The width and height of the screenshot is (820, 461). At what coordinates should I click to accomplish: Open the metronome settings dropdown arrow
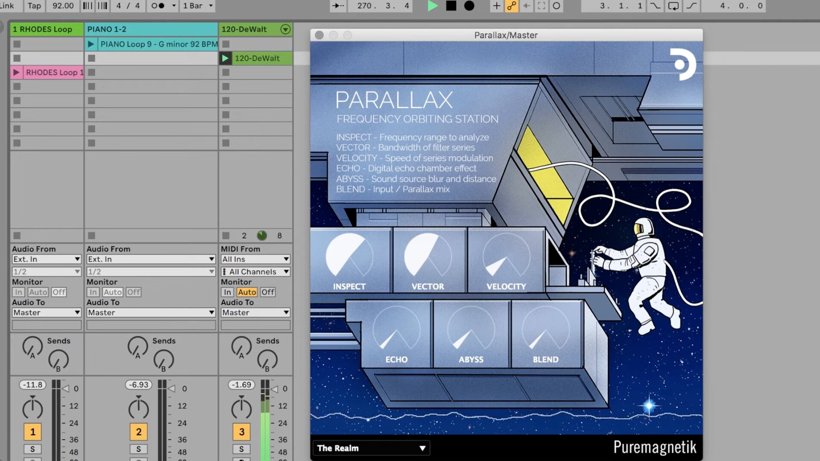coord(174,6)
